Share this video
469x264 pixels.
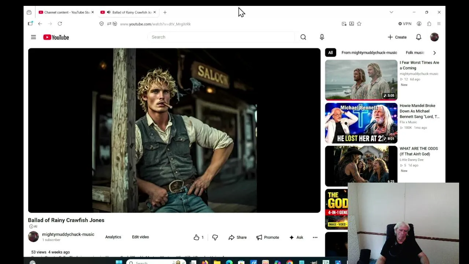tap(237, 237)
